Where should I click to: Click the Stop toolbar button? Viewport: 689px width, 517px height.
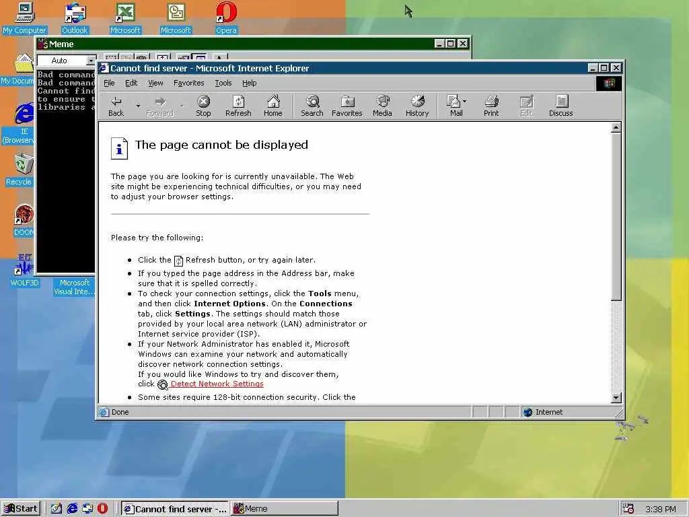(x=203, y=106)
